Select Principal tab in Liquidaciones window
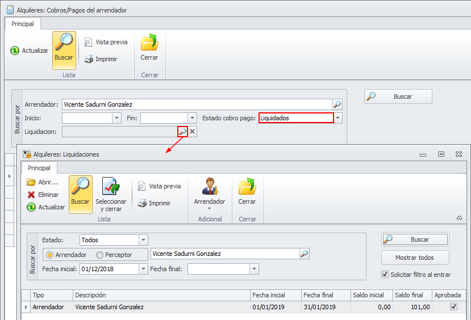471x320 pixels. click(x=39, y=167)
